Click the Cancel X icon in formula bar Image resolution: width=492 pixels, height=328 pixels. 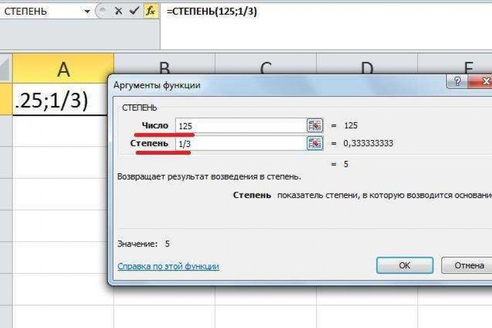tap(118, 11)
